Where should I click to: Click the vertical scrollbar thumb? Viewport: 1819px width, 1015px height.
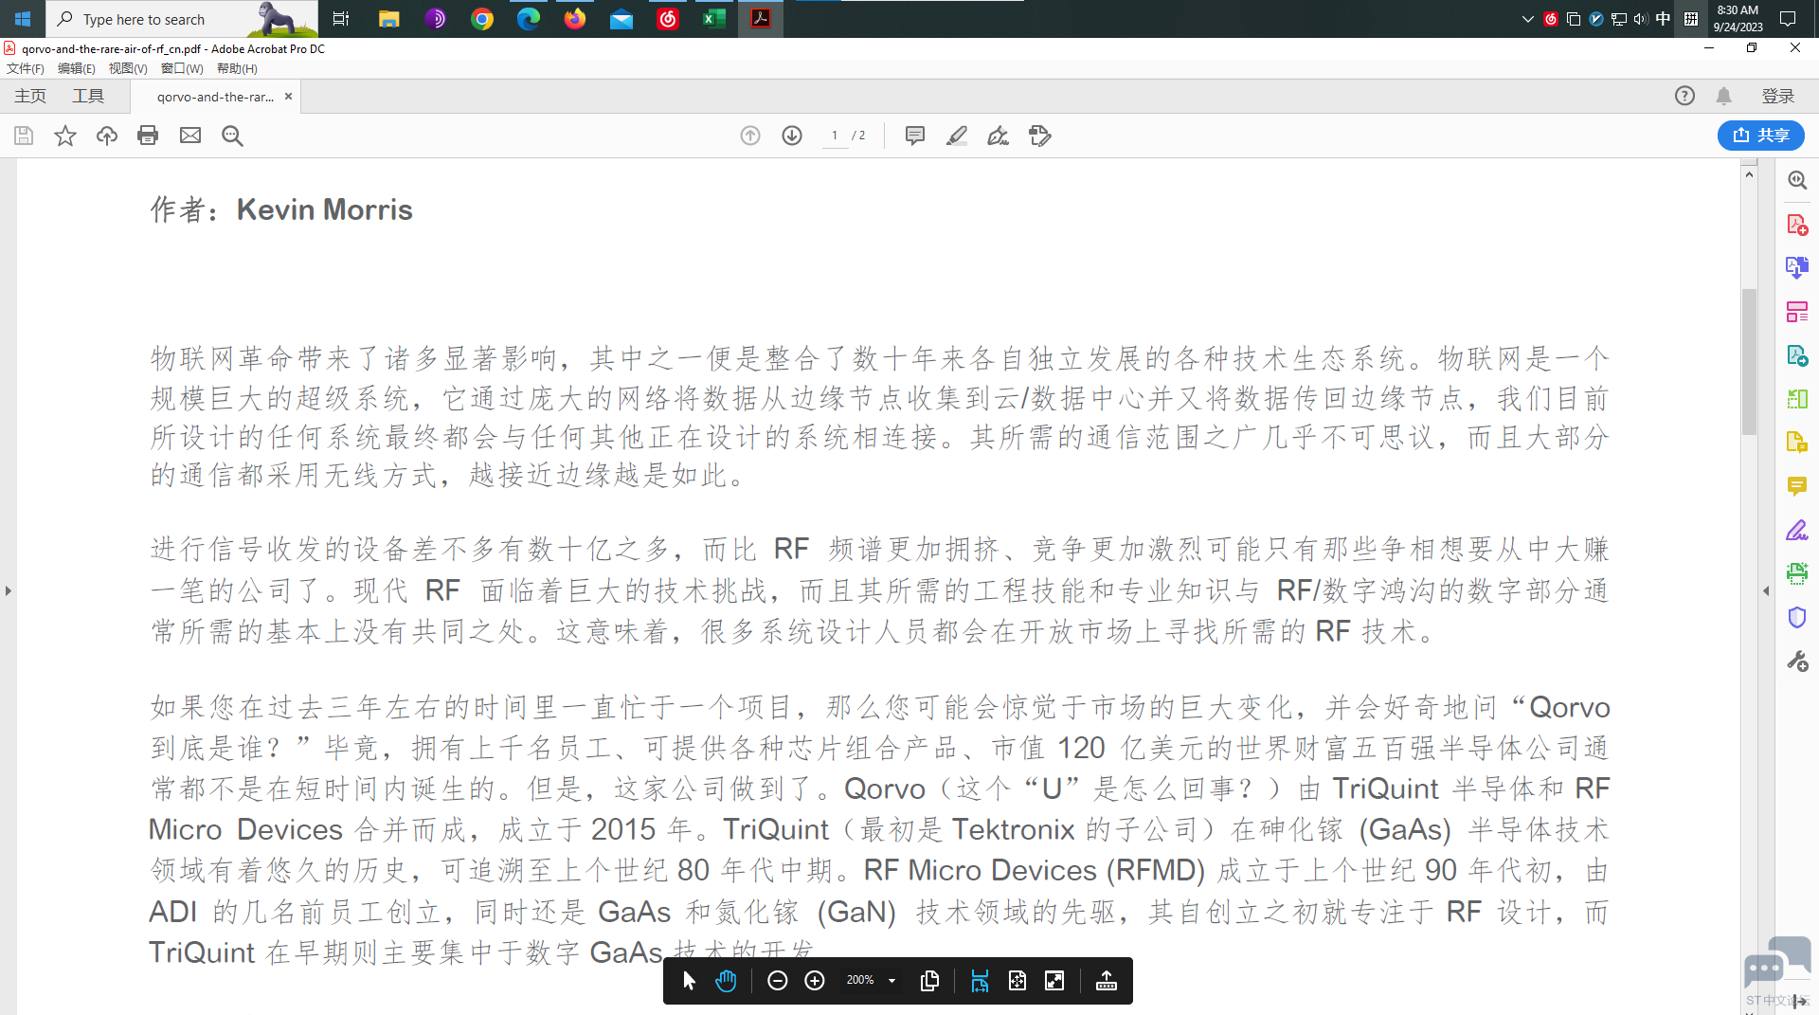(x=1749, y=361)
